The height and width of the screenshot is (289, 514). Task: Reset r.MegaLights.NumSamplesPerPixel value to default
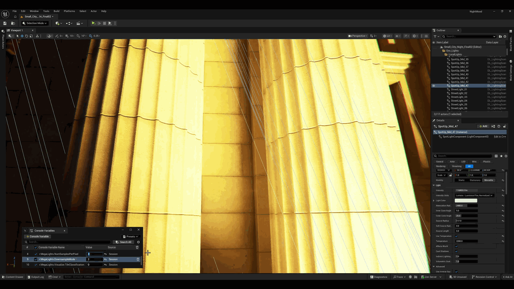[105, 254]
